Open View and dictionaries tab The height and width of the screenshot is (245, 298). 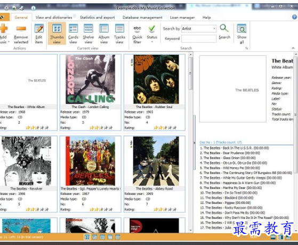point(54,17)
